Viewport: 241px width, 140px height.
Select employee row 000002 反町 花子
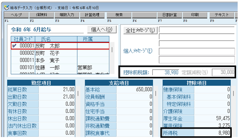point(60,53)
